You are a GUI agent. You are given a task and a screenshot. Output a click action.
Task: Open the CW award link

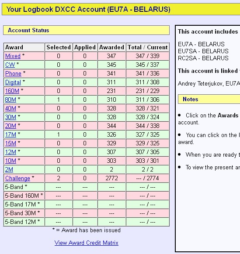(x=10, y=65)
